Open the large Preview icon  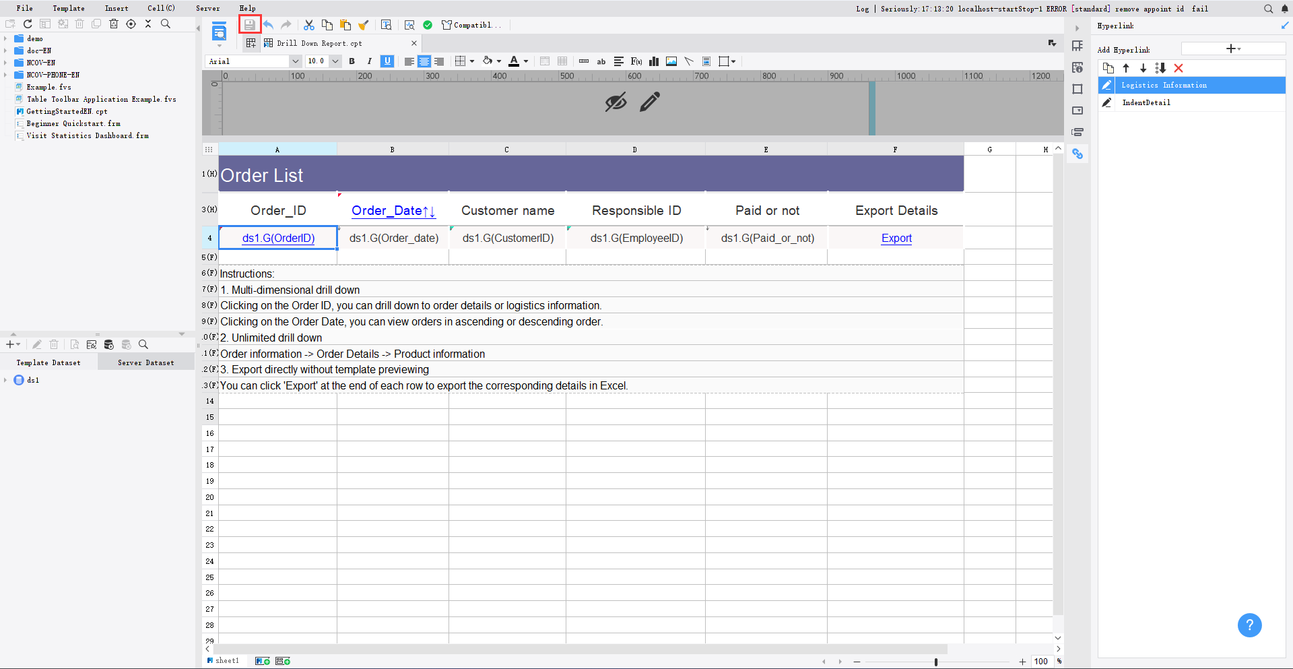[x=219, y=32]
